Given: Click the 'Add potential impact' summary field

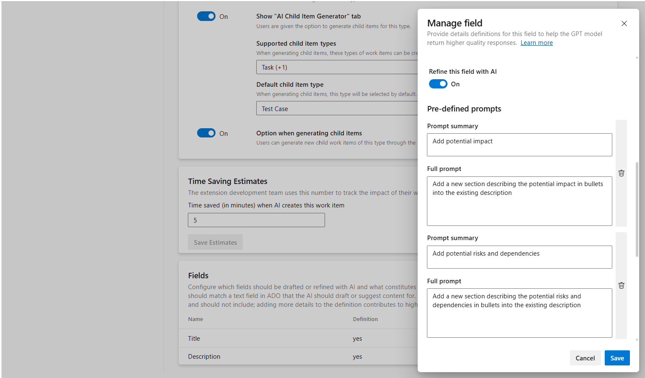Looking at the screenshot, I should click(519, 145).
